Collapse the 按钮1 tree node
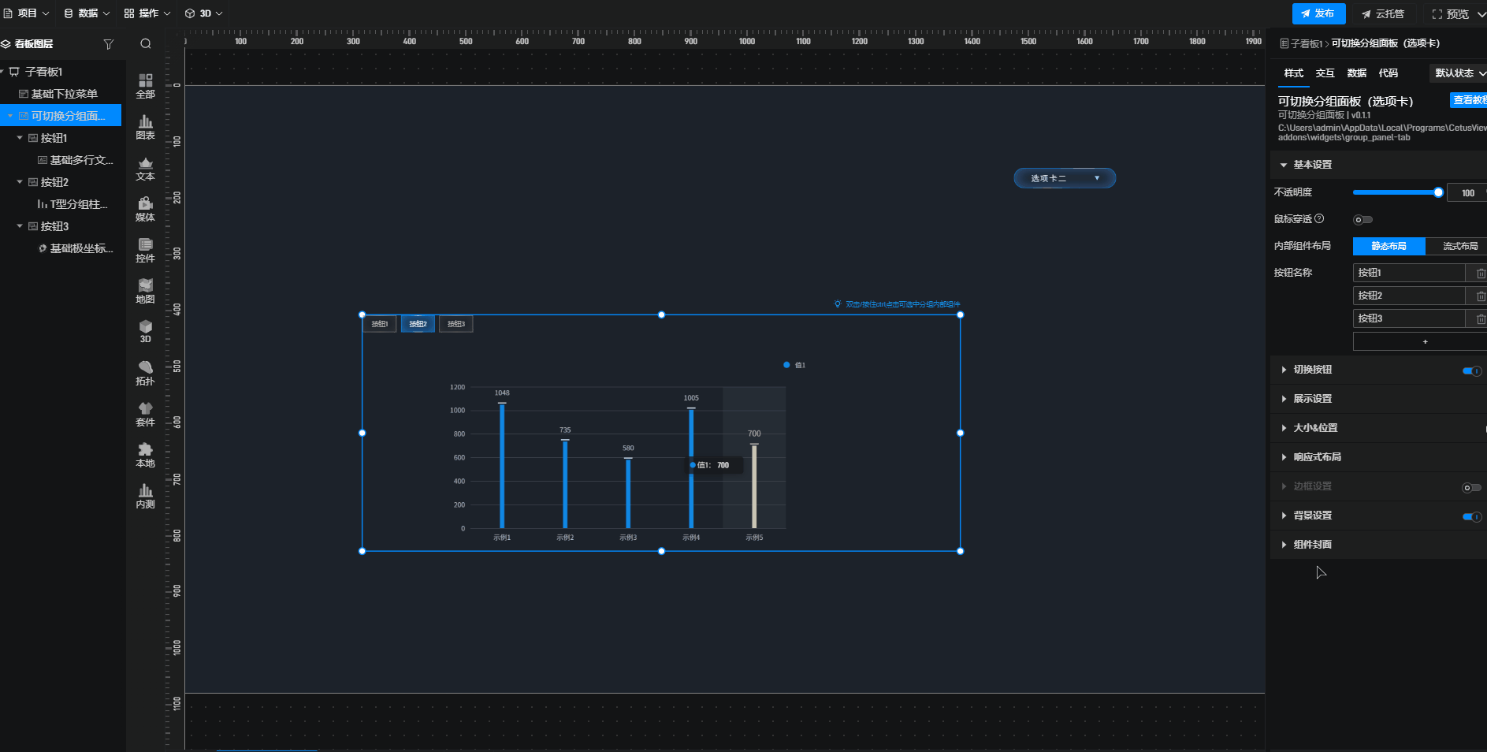This screenshot has height=752, width=1487. click(x=20, y=138)
